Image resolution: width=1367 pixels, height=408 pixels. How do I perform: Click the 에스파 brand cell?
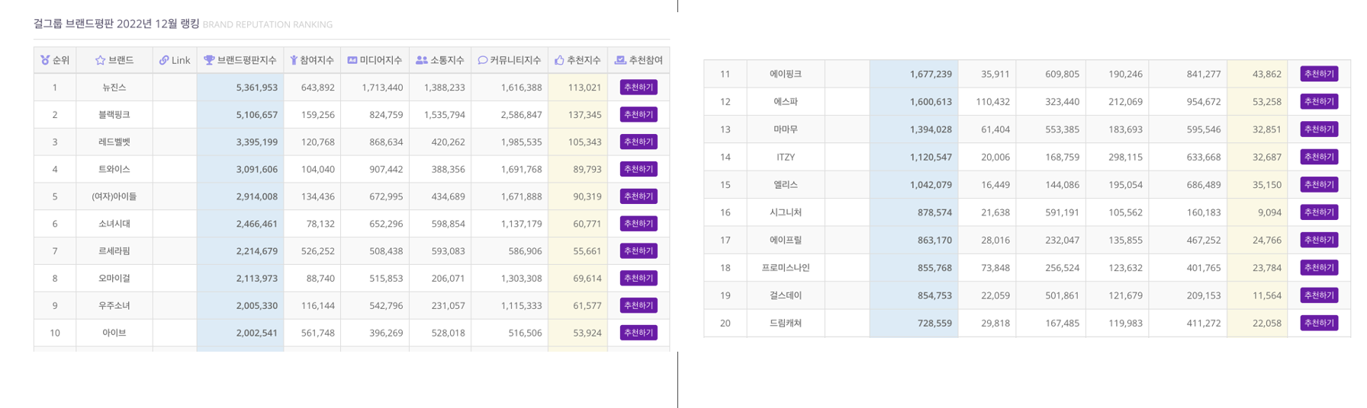tap(786, 102)
